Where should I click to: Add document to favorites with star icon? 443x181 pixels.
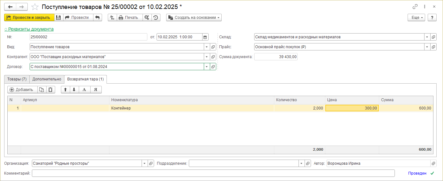coord(35,7)
